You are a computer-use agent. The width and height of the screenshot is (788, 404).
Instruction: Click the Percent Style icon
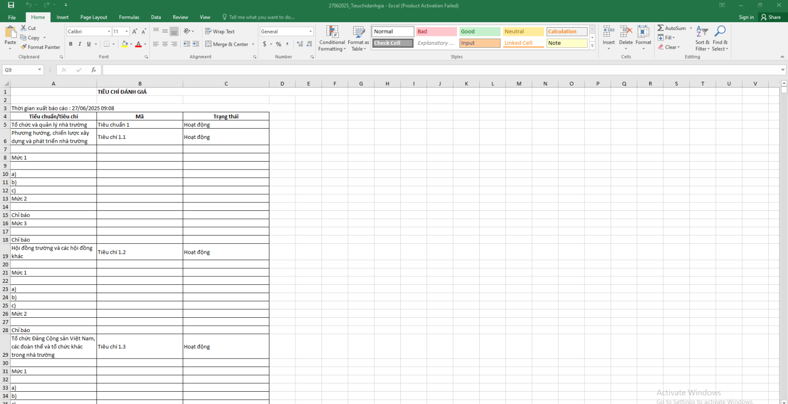click(x=279, y=44)
